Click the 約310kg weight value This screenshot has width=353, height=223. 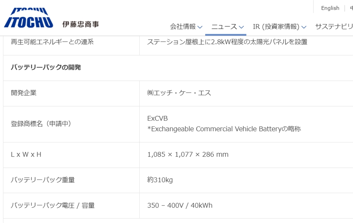click(160, 180)
